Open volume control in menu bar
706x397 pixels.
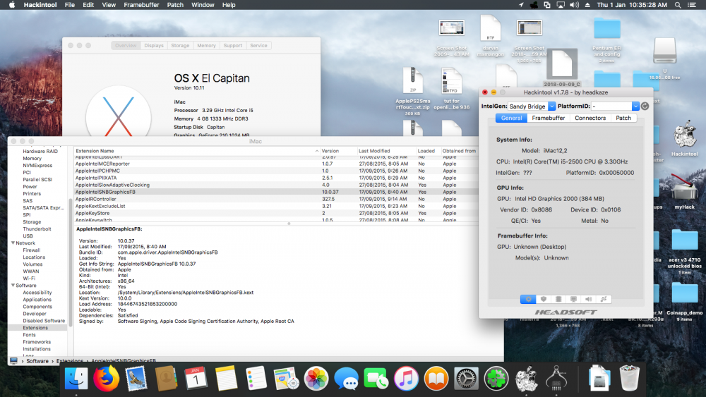pos(574,5)
